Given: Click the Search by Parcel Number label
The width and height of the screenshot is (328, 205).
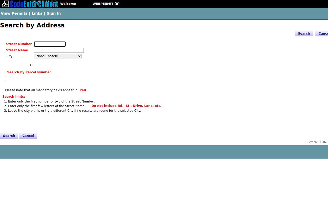Looking at the screenshot, I should point(29,72).
